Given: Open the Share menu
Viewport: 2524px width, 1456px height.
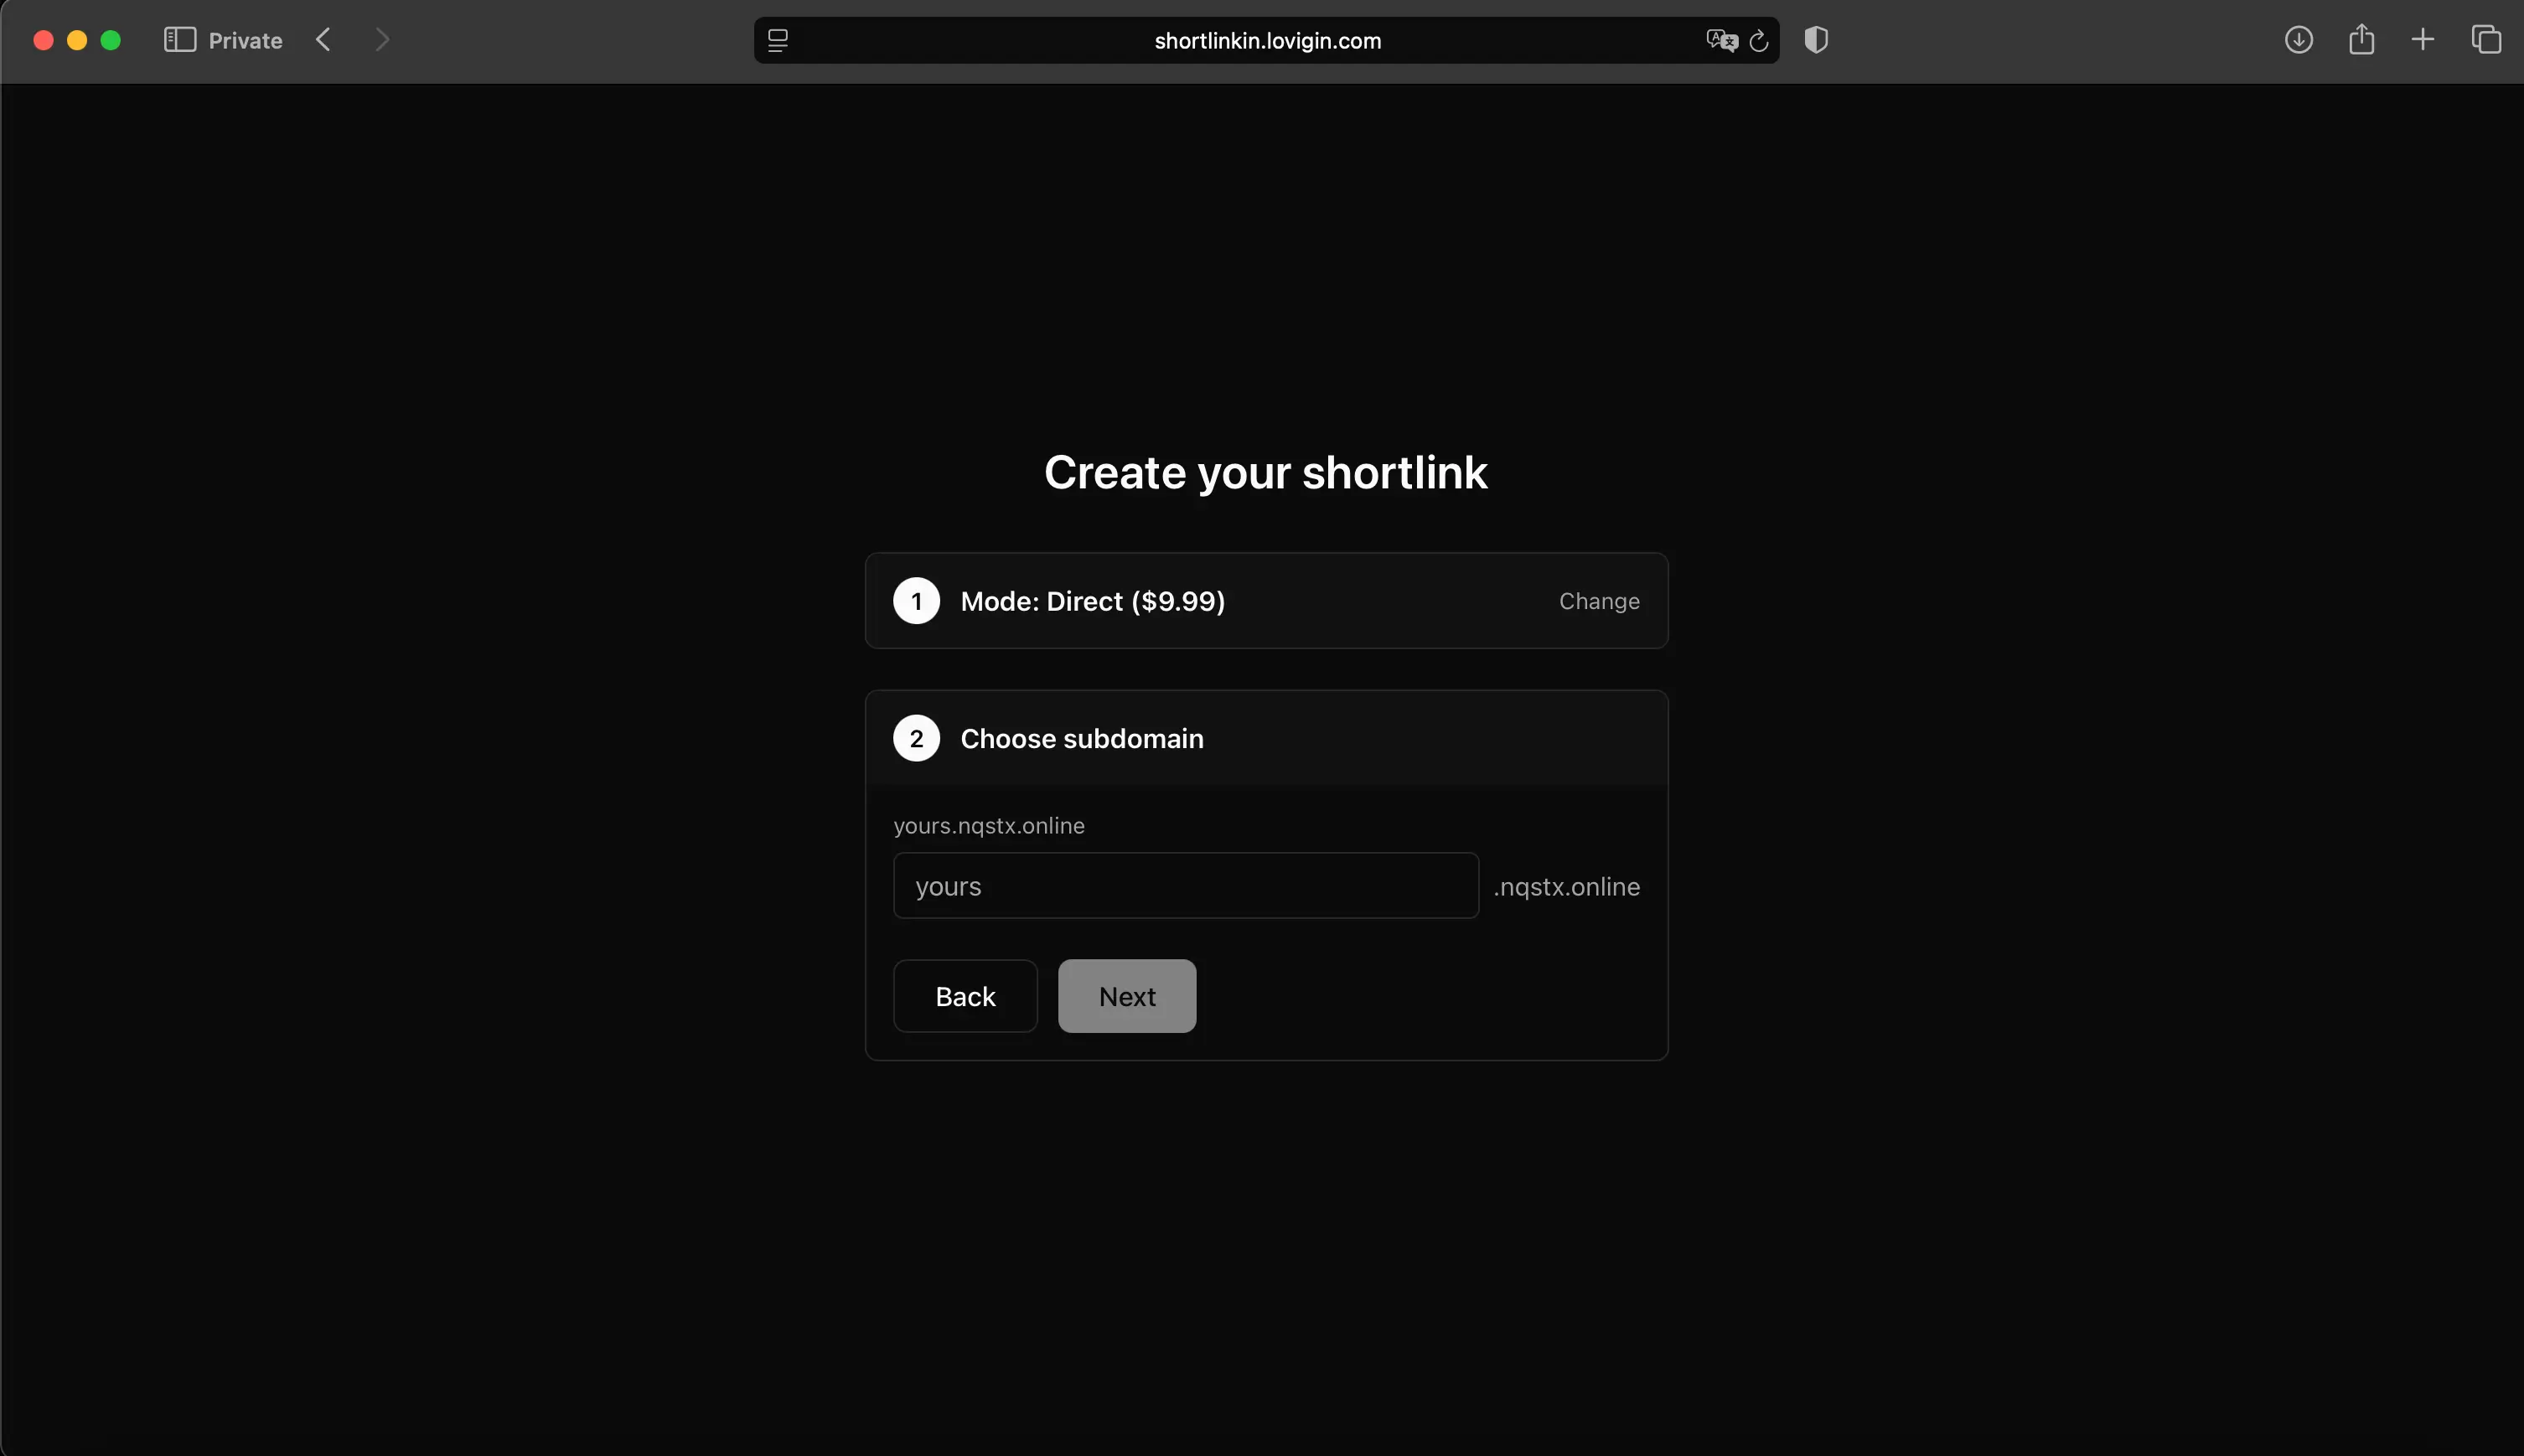Looking at the screenshot, I should click(x=2360, y=39).
